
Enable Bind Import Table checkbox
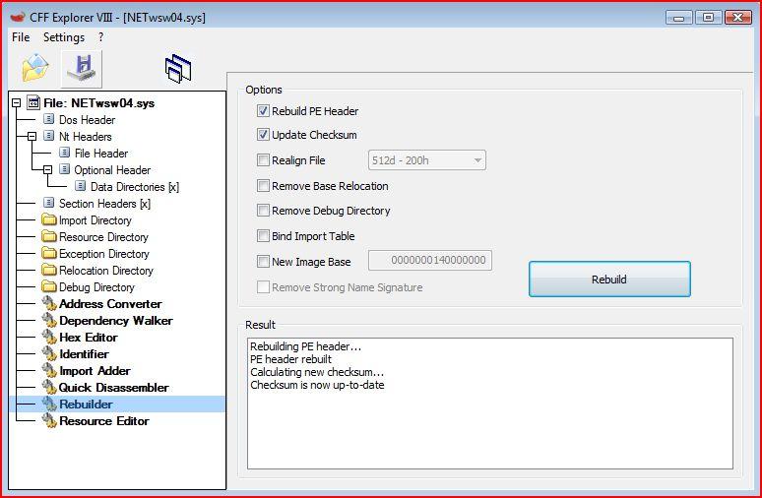tap(263, 236)
